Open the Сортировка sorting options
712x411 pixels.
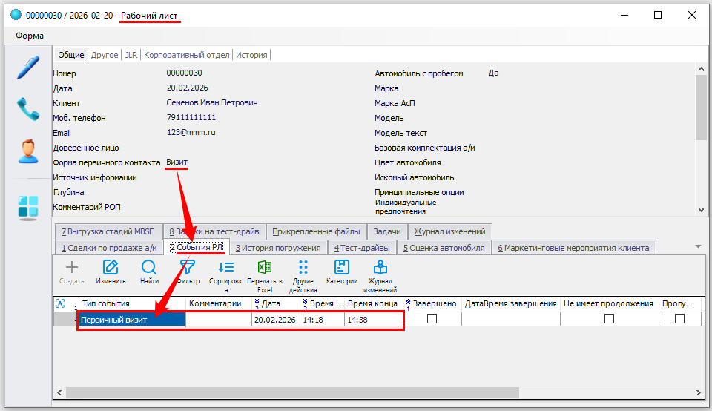pyautogui.click(x=226, y=273)
